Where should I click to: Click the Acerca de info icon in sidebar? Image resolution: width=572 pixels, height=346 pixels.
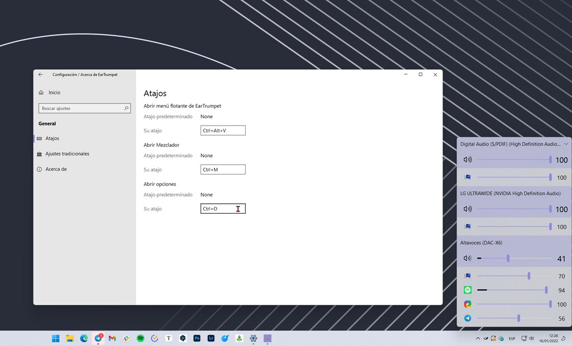pyautogui.click(x=39, y=169)
